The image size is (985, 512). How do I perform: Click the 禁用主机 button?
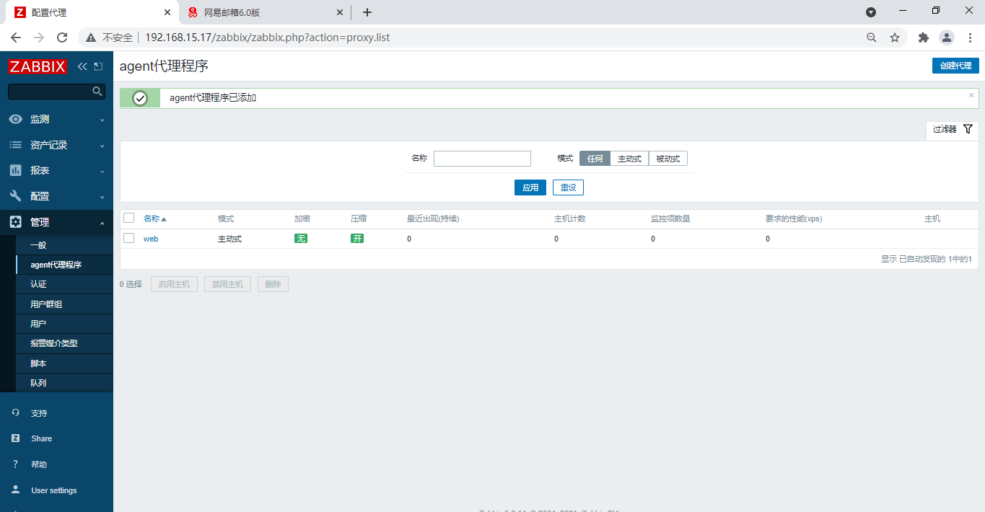pos(227,284)
